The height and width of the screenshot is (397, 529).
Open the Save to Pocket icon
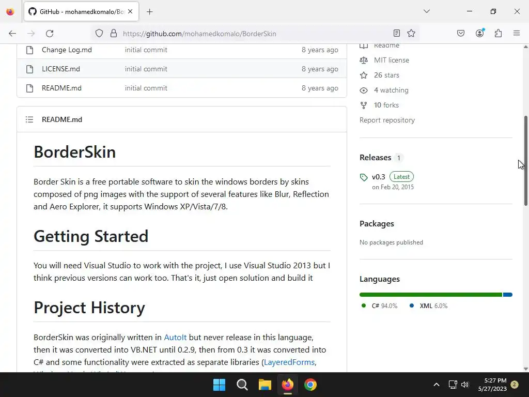coord(461,33)
